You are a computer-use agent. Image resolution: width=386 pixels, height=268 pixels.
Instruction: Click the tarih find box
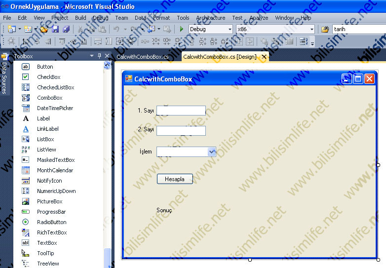click(359, 29)
